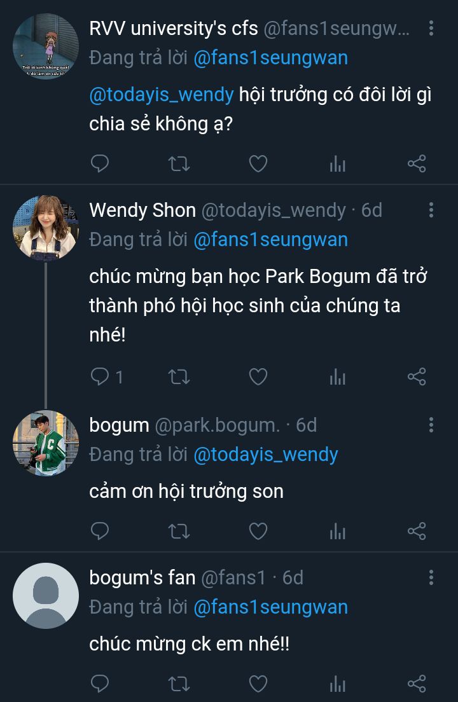Open @fans1seungwan link under Wendy Shon's name

point(270,240)
